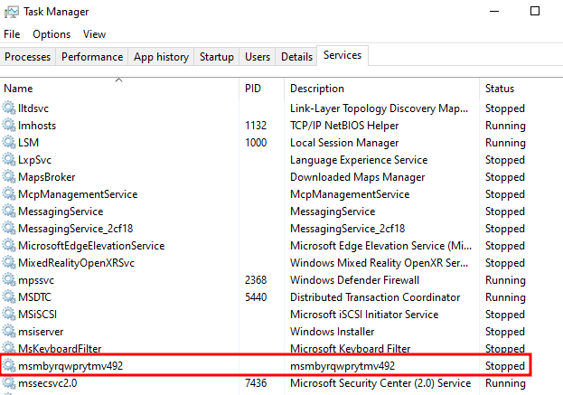Switch to the Performance tab

click(92, 57)
